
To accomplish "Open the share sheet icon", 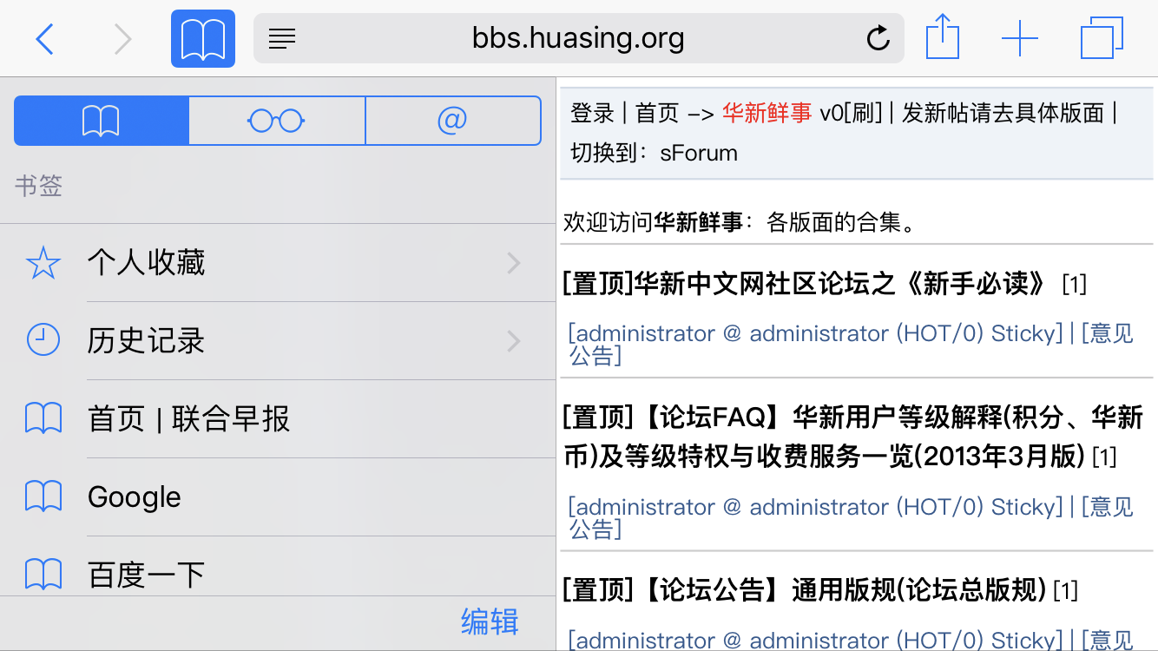I will pyautogui.click(x=942, y=38).
